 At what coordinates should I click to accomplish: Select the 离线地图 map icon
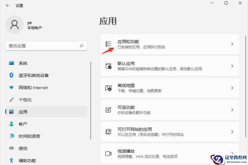point(108,88)
